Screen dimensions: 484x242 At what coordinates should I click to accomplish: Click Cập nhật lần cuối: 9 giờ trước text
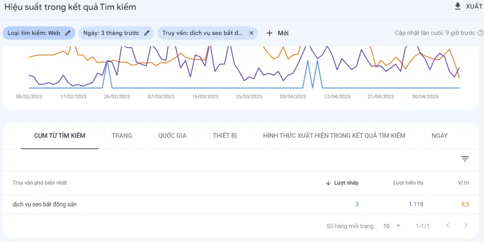[435, 33]
